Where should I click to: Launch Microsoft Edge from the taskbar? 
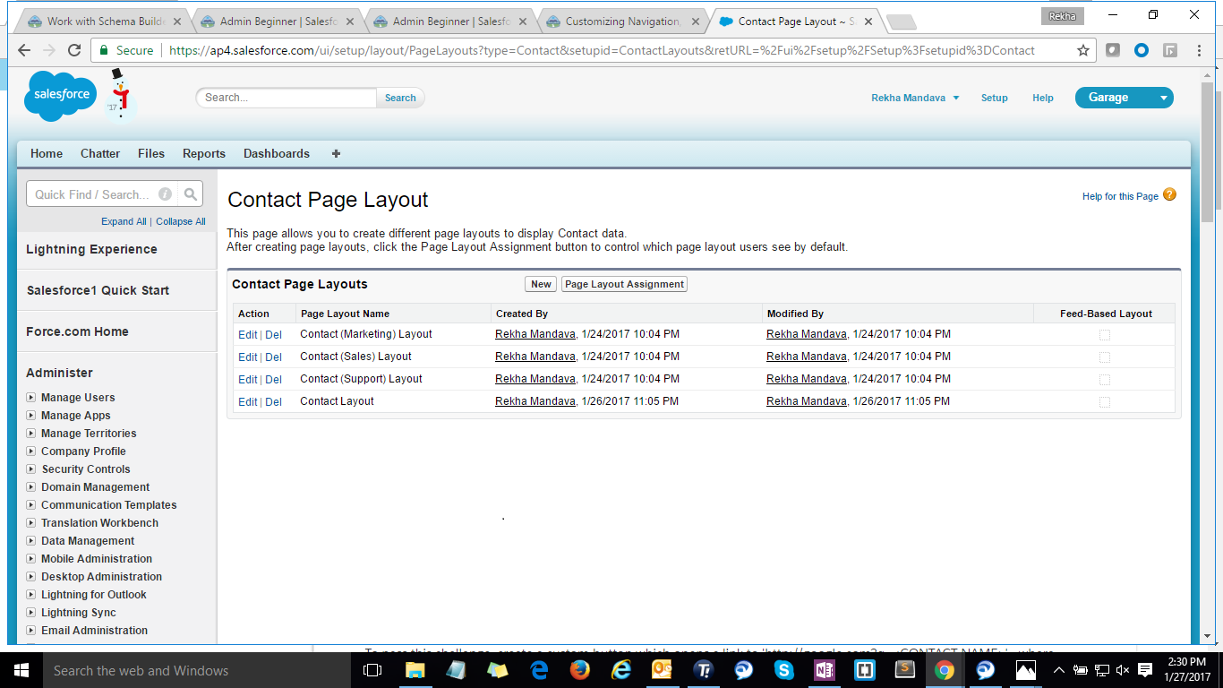point(539,670)
